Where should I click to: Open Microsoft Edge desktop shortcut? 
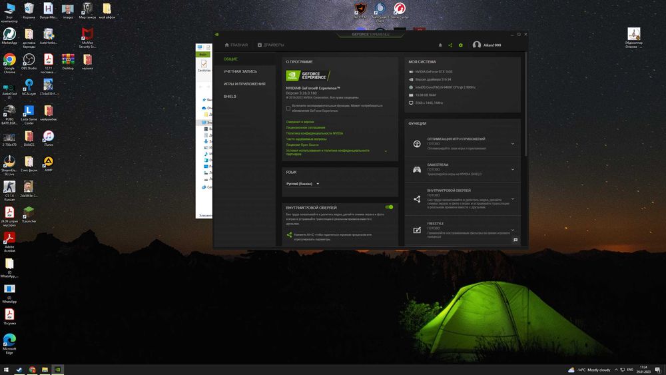[x=9, y=343]
